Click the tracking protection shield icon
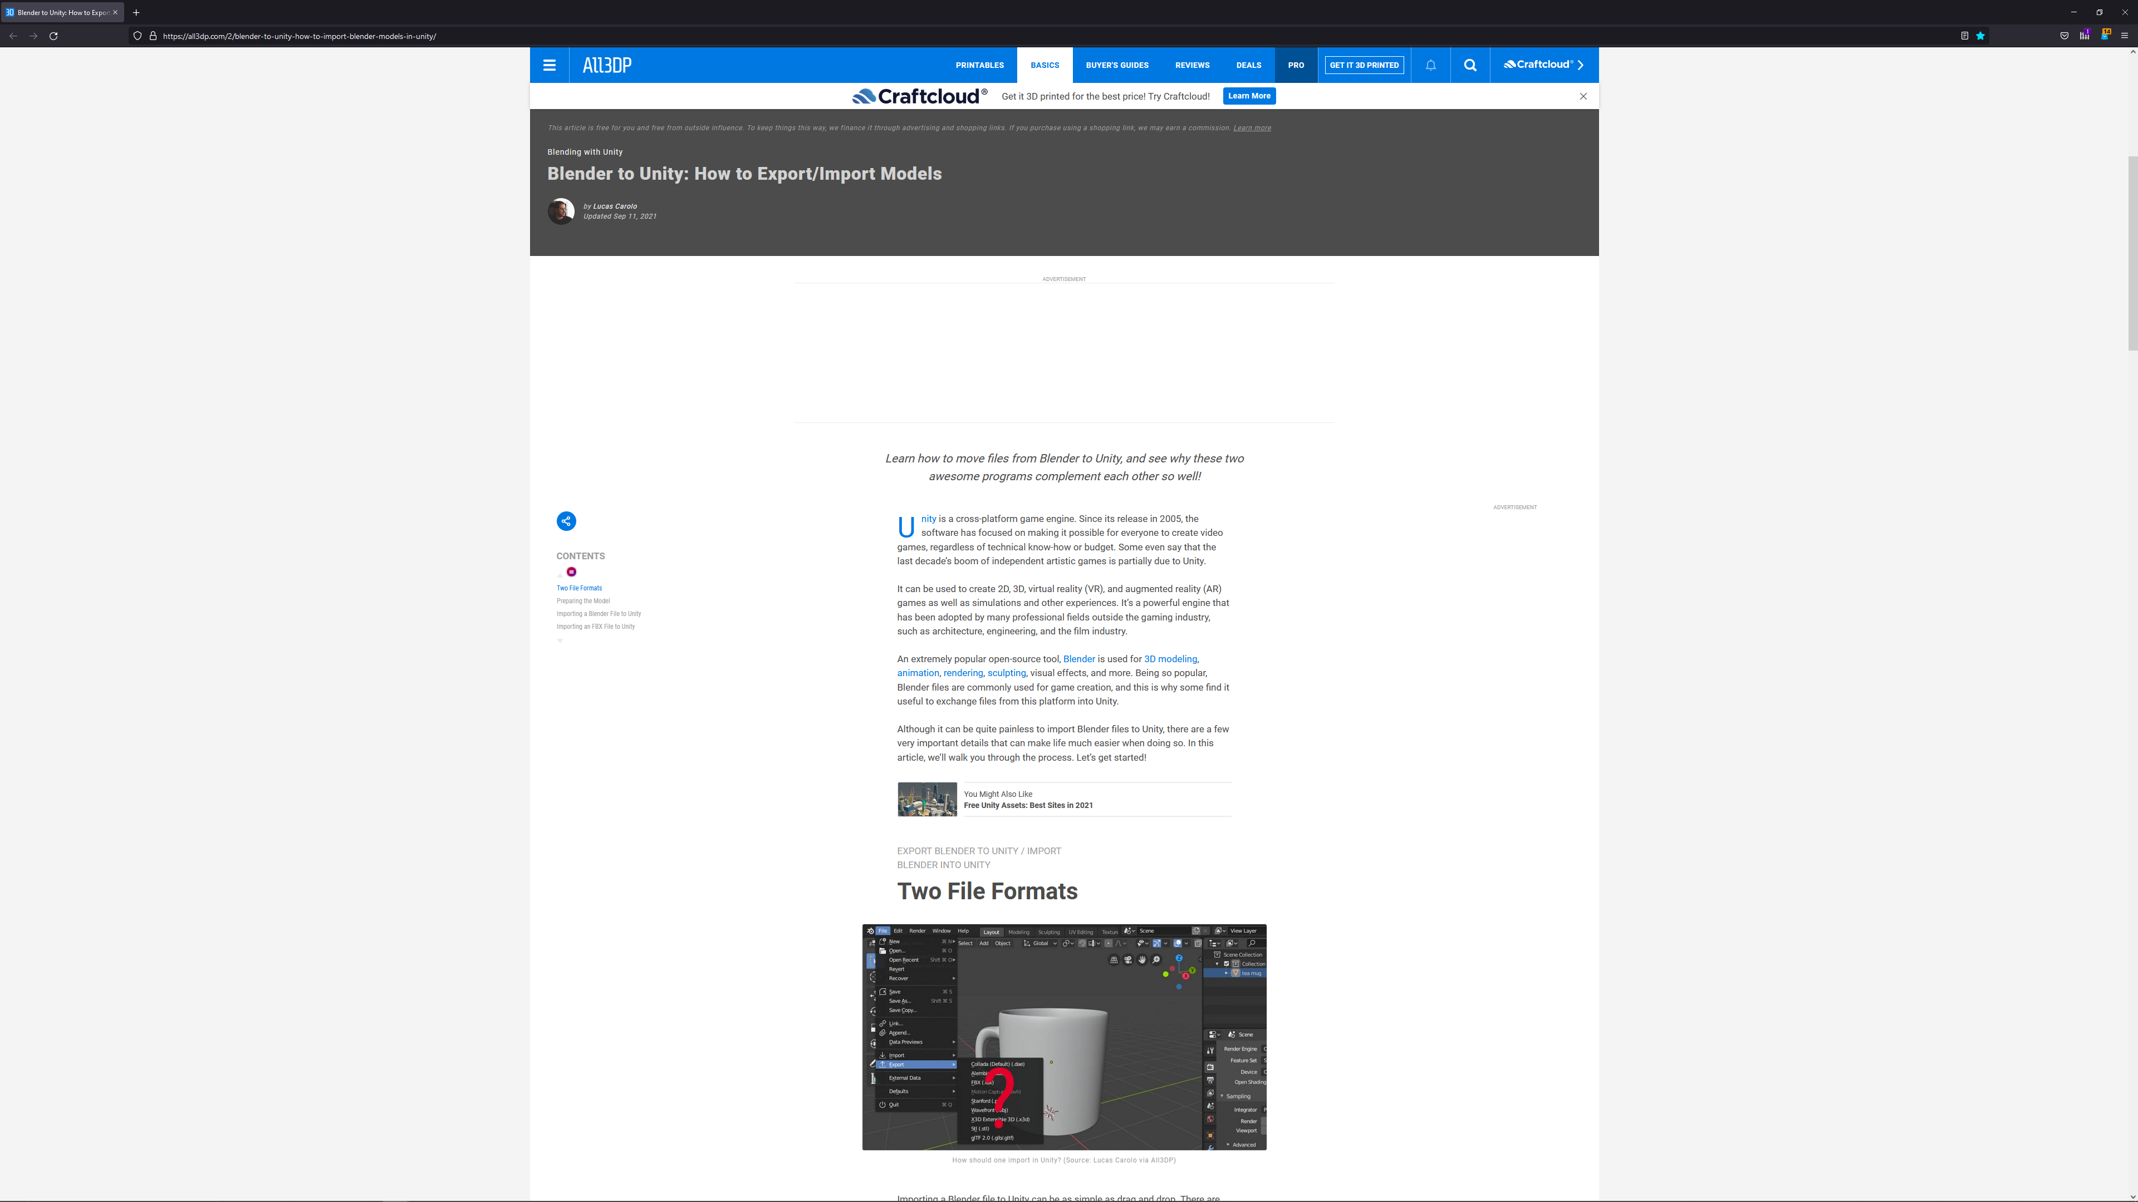The height and width of the screenshot is (1202, 2138). pos(138,36)
